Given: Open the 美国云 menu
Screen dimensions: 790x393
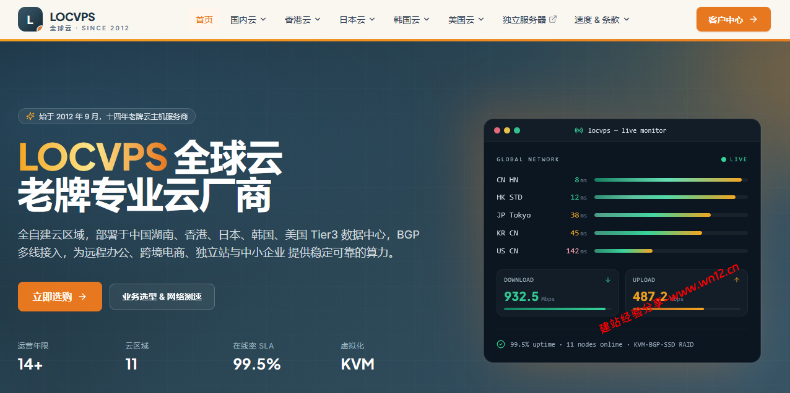Looking at the screenshot, I should [x=466, y=20].
